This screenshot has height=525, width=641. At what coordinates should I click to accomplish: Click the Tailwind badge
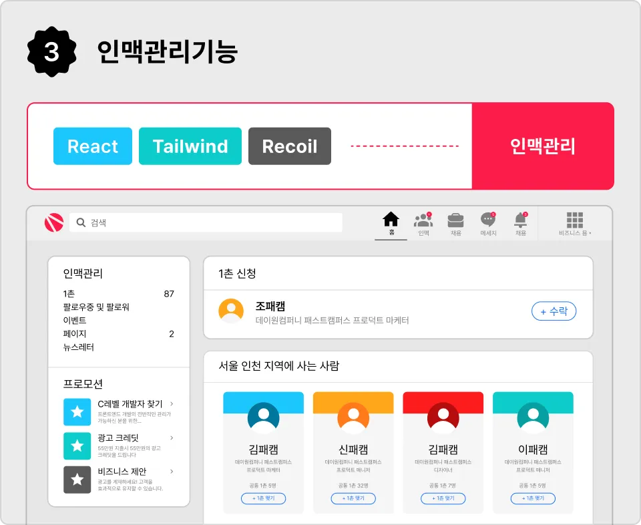190,146
